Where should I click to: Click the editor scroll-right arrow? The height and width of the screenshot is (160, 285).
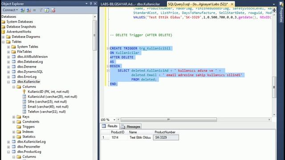(269, 120)
